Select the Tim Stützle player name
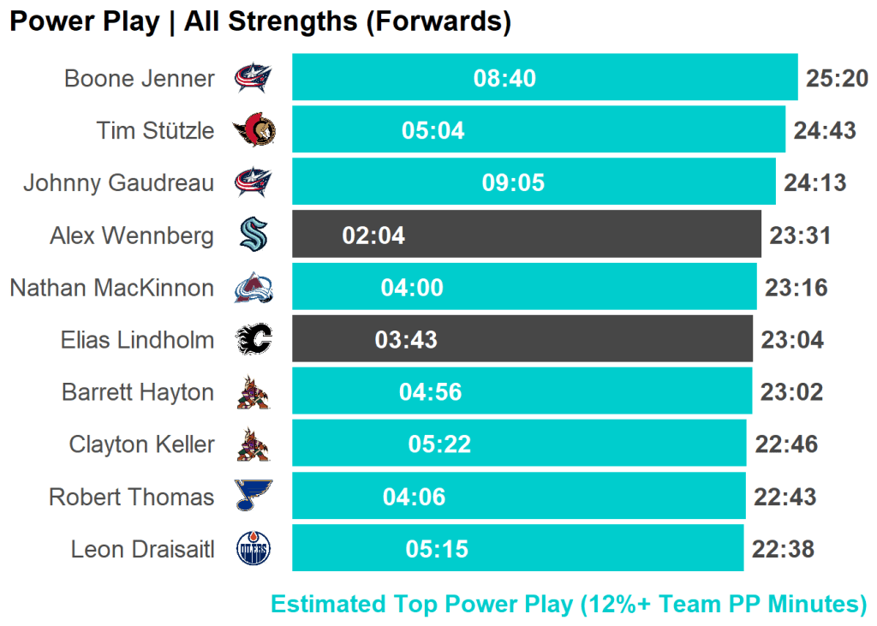Viewport: 877px width, 626px height. pyautogui.click(x=155, y=131)
